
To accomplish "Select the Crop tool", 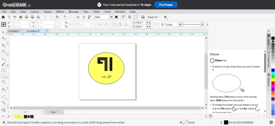I will pyautogui.click(x=3, y=45).
